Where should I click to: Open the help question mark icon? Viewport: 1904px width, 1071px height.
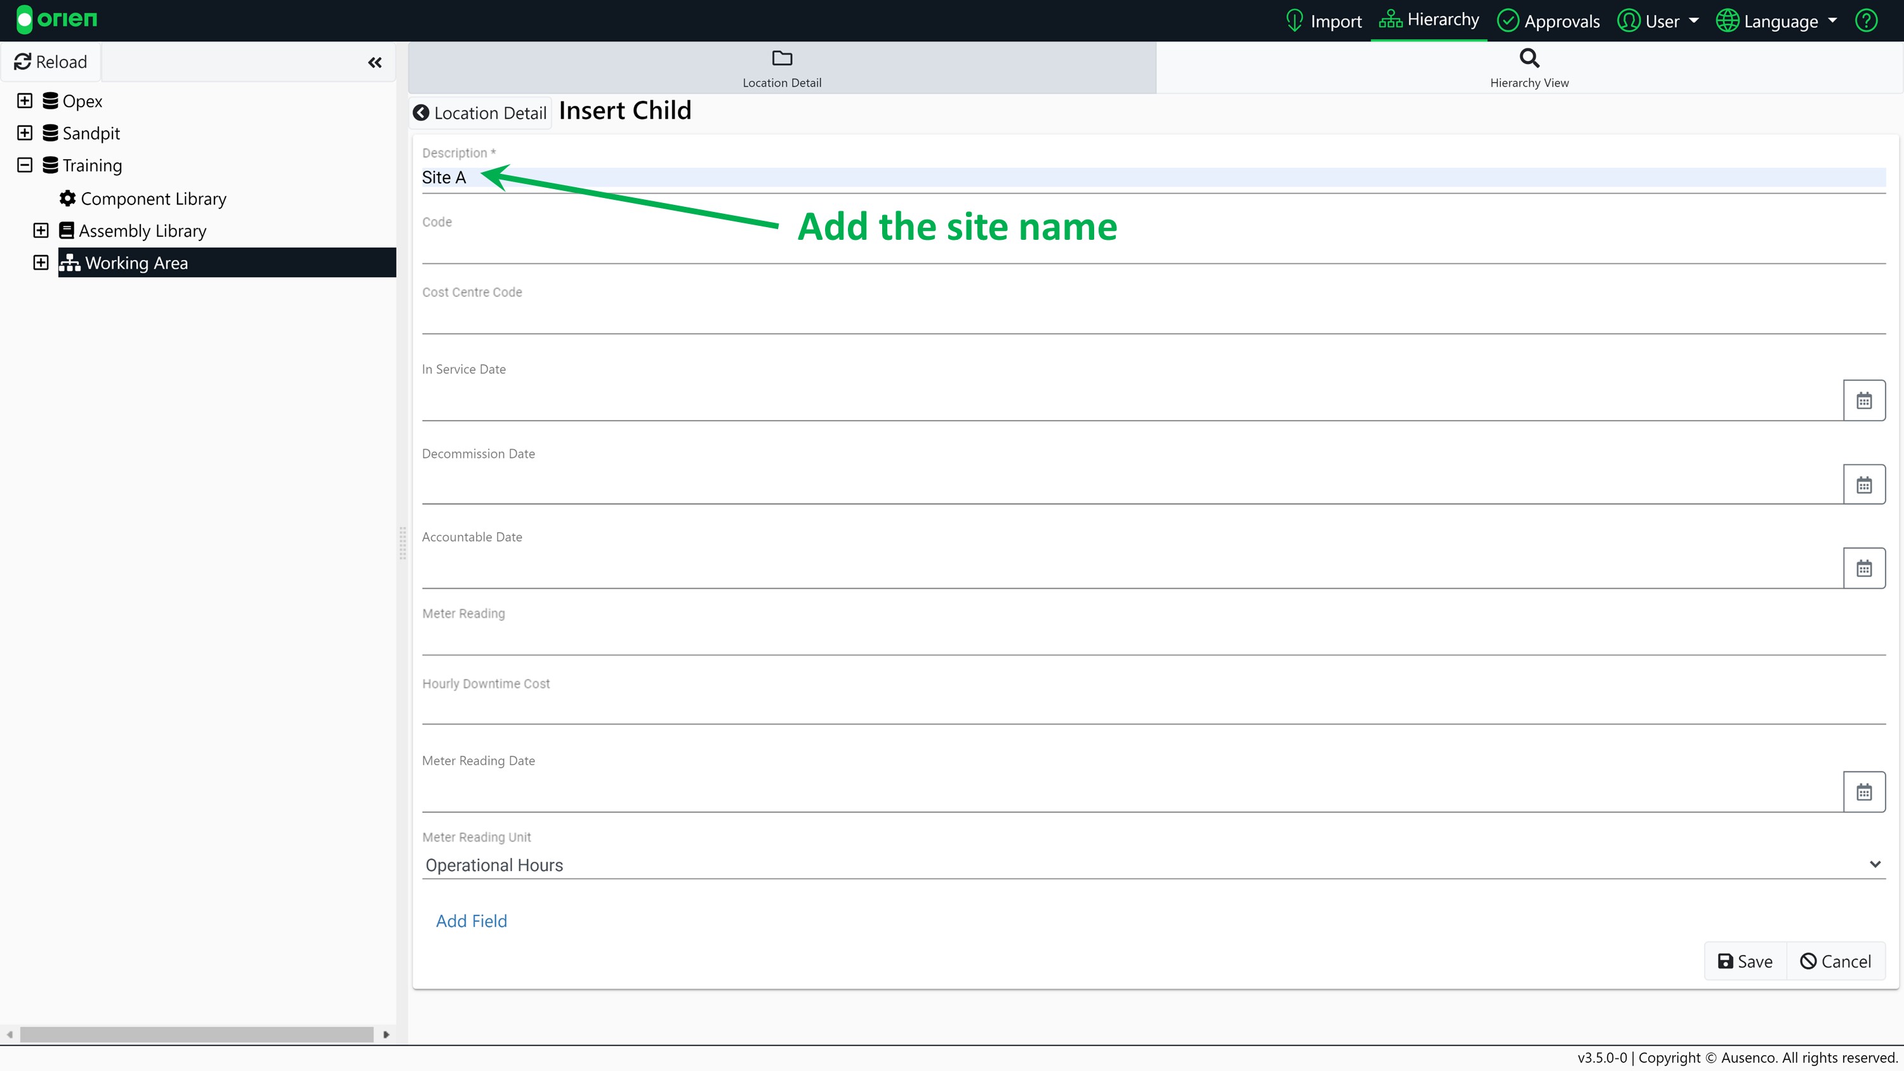click(1867, 21)
